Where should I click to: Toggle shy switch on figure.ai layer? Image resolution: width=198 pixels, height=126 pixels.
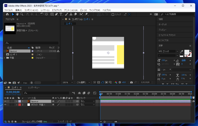[x=53, y=101]
